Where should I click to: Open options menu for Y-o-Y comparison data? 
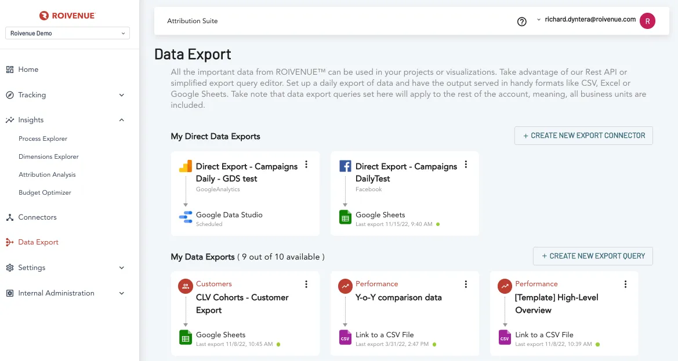pos(466,284)
